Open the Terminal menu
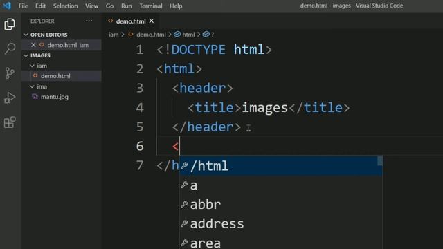Screen dimensions: 443x249 point(151,6)
